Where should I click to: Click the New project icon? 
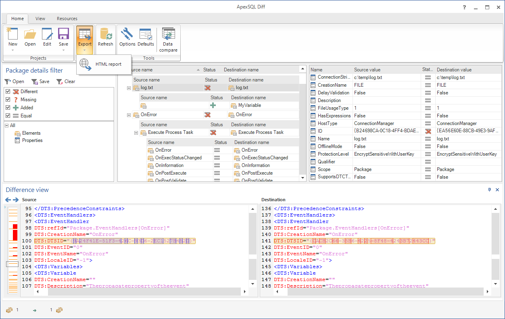pyautogui.click(x=13, y=34)
